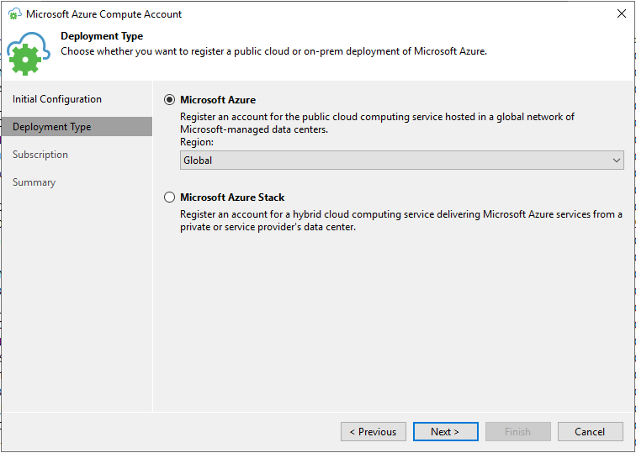Click the Azure Stack hybrid cloud description
Image resolution: width=636 pixels, height=453 pixels.
click(x=400, y=220)
